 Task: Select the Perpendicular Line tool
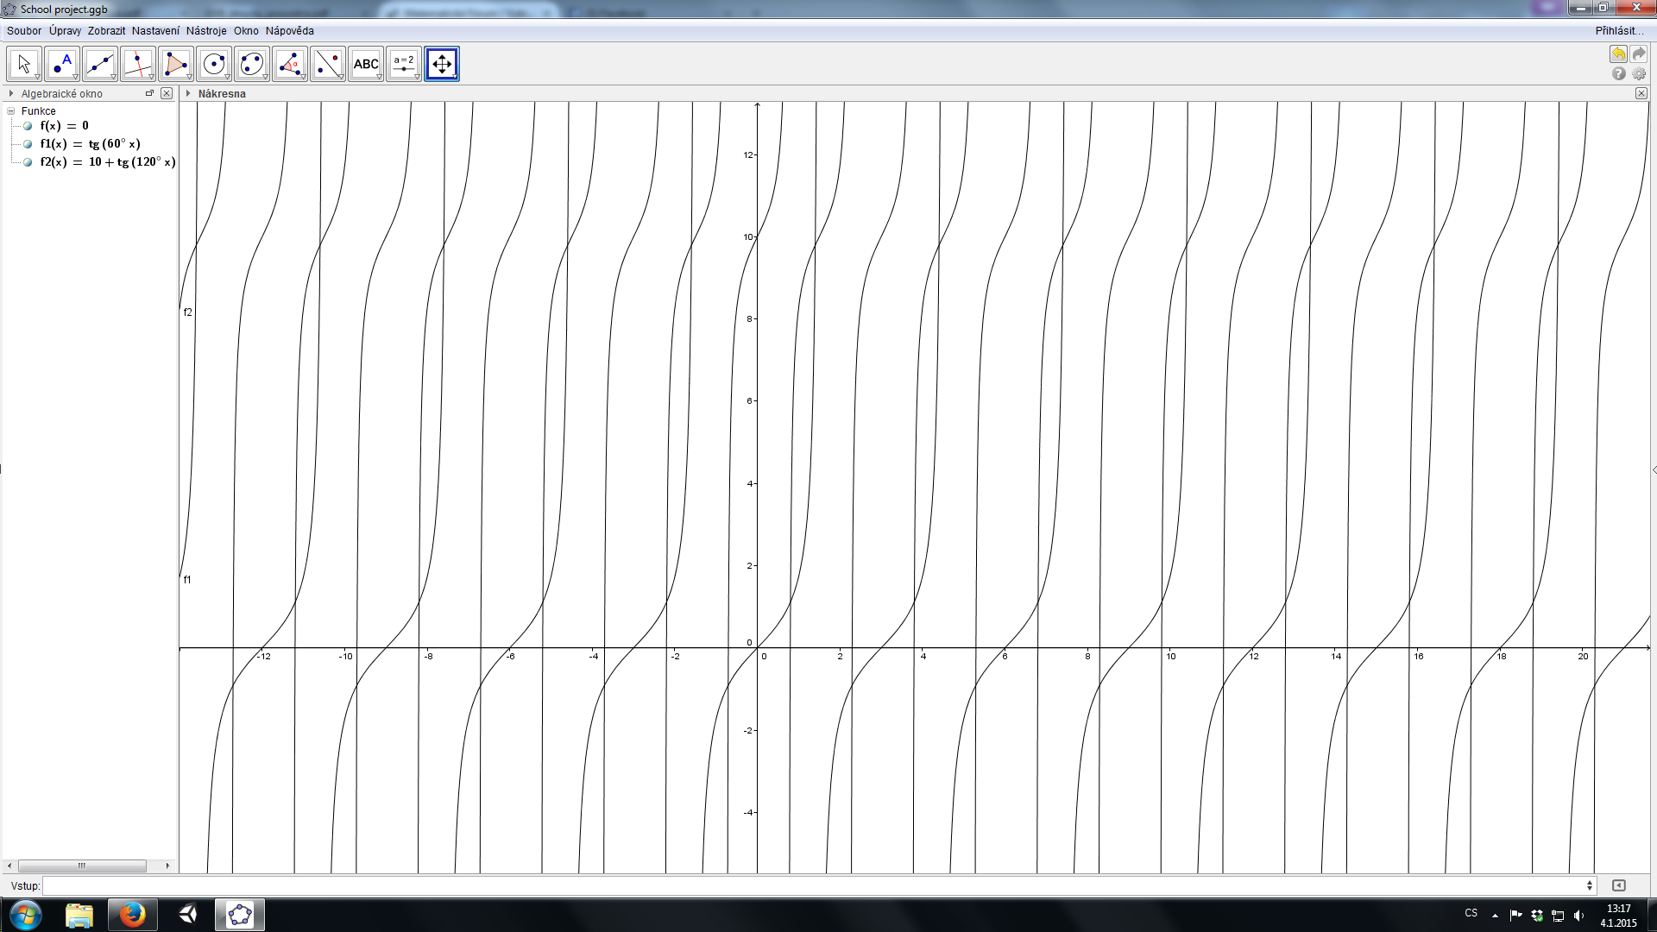[x=138, y=64]
